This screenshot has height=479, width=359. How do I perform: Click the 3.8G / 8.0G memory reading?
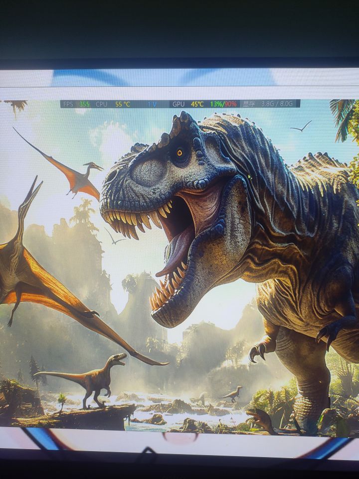[277, 104]
